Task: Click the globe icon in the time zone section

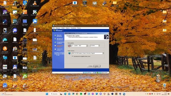Action: [69, 53]
